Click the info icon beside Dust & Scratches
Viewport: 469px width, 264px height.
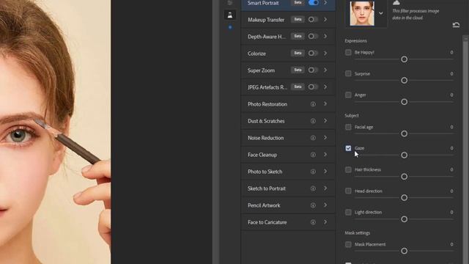coord(313,121)
